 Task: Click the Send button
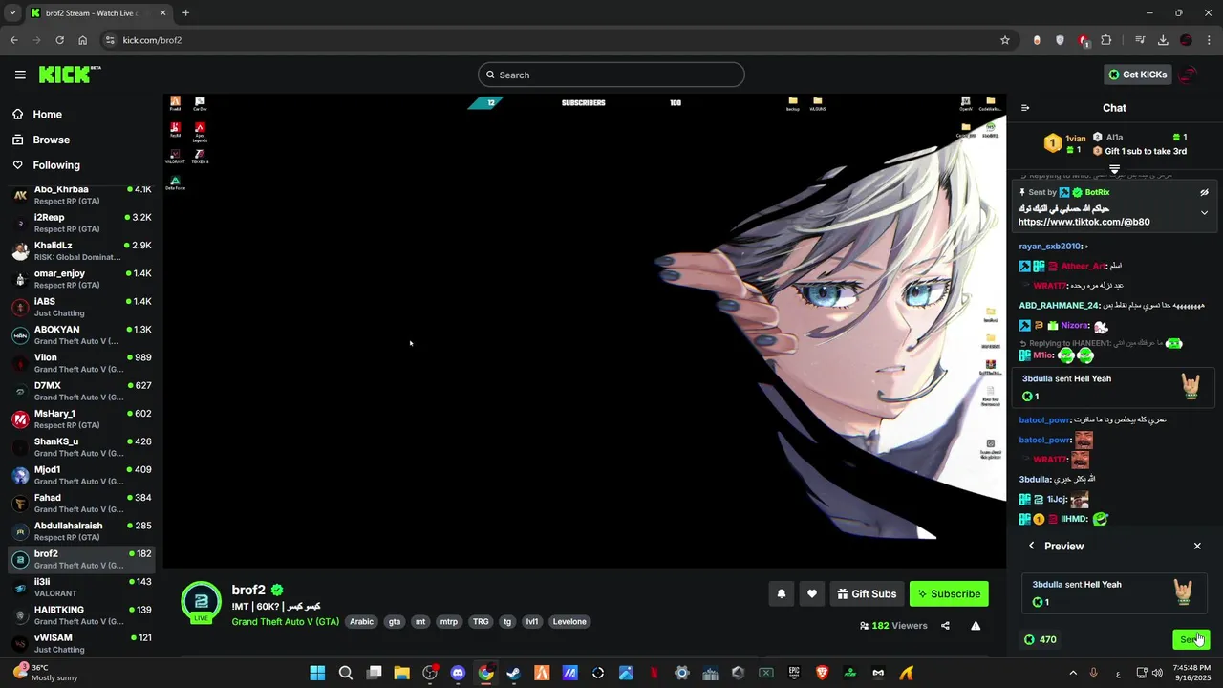point(1191,639)
